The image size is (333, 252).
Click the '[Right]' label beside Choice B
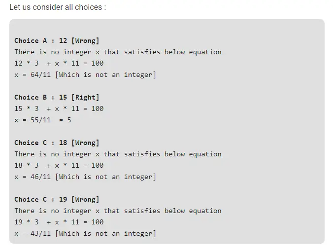(85, 97)
